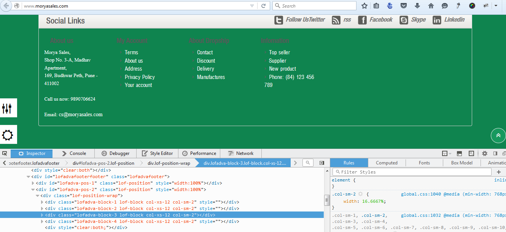Screen dimensions: 506x232
Task: Click the scroll-to-top arrow circle
Action: 498,136
